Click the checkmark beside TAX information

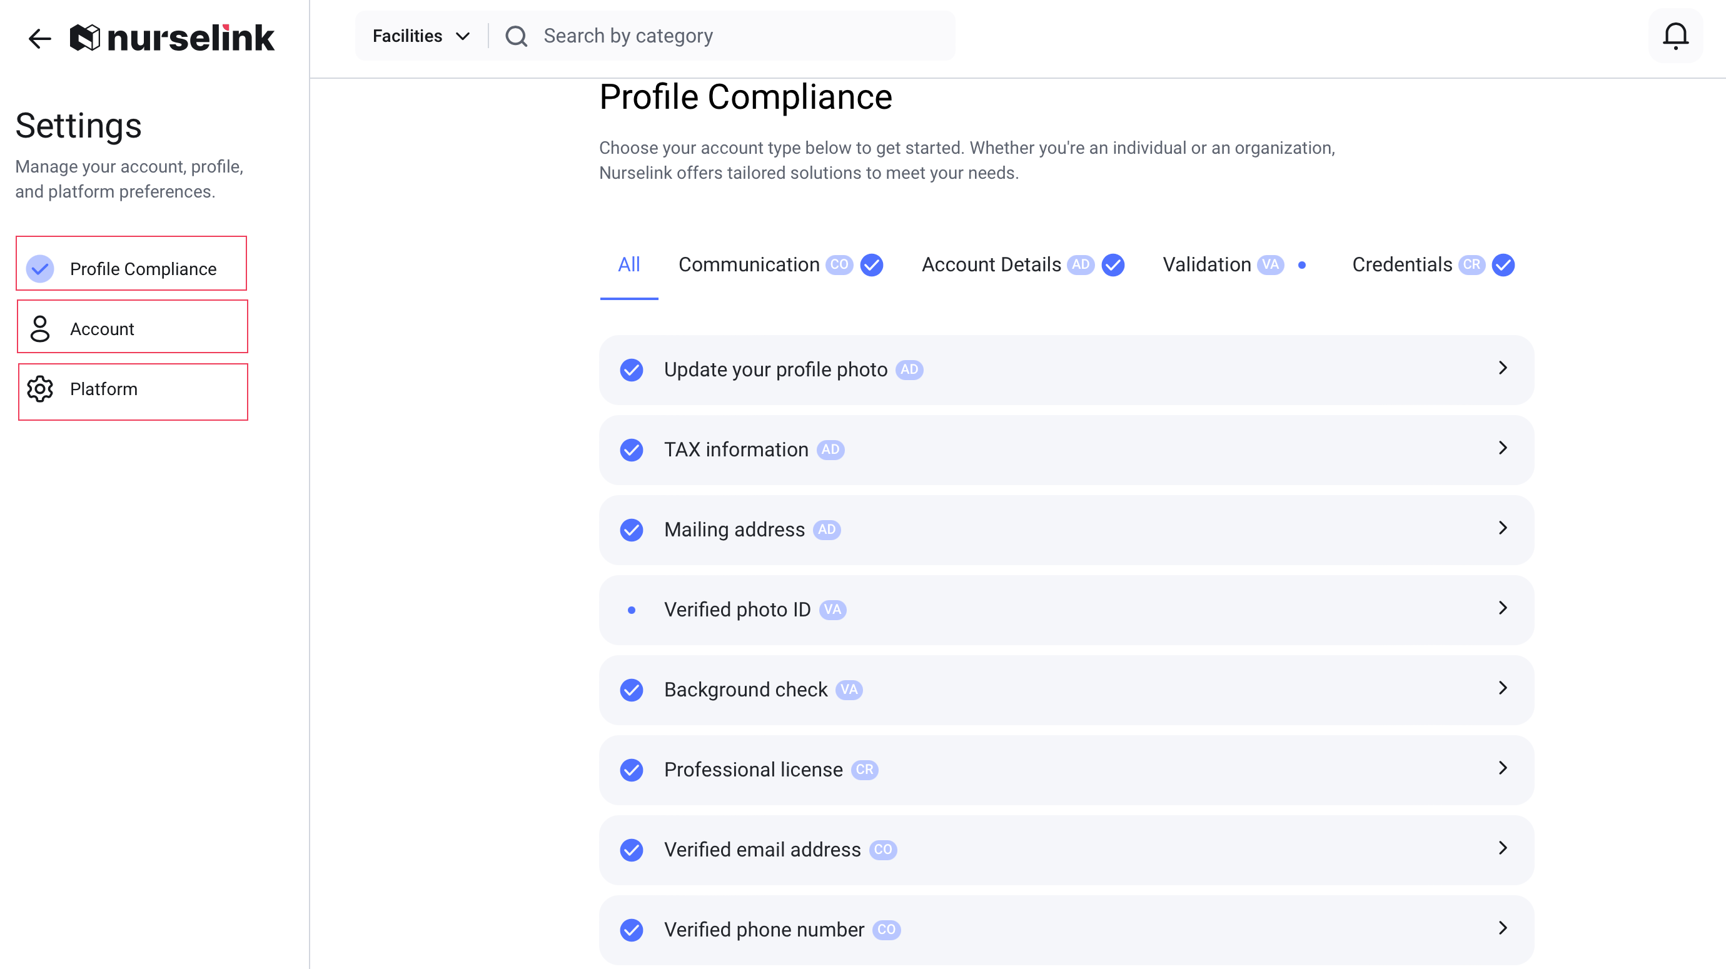pyautogui.click(x=631, y=450)
